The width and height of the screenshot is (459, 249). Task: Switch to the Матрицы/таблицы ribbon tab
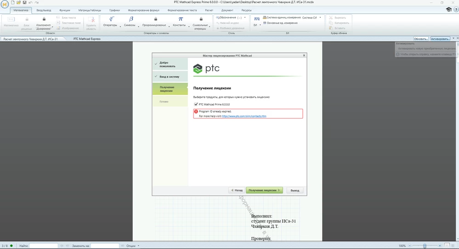90,10
